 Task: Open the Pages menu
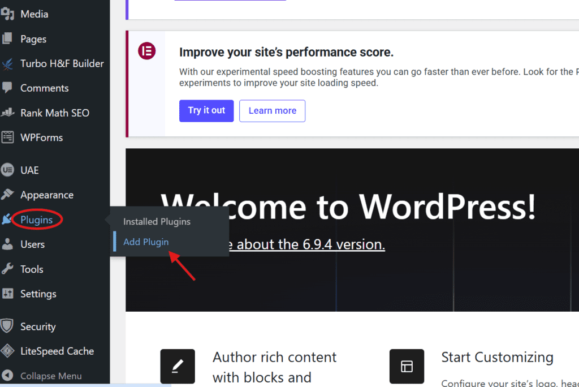click(x=33, y=39)
